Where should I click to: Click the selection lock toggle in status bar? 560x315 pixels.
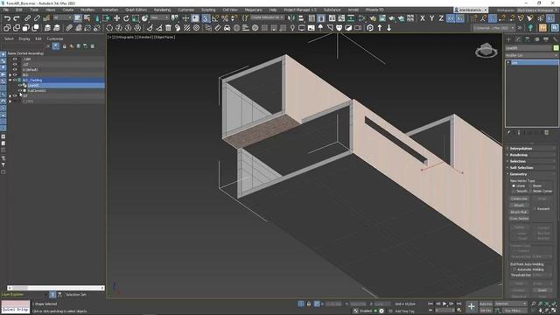pos(309,304)
